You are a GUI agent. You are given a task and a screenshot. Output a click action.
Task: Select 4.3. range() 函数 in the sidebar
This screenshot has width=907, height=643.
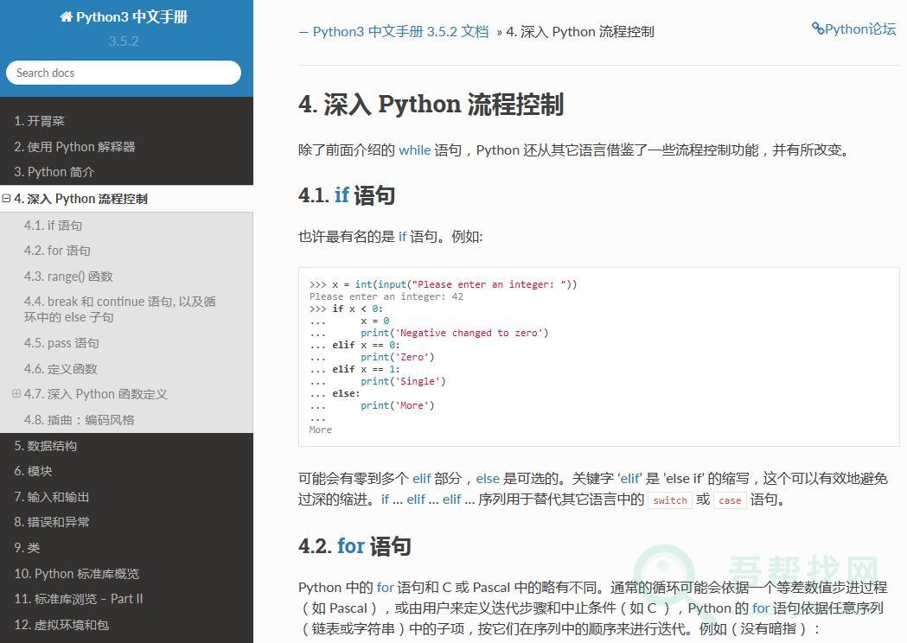(x=68, y=276)
